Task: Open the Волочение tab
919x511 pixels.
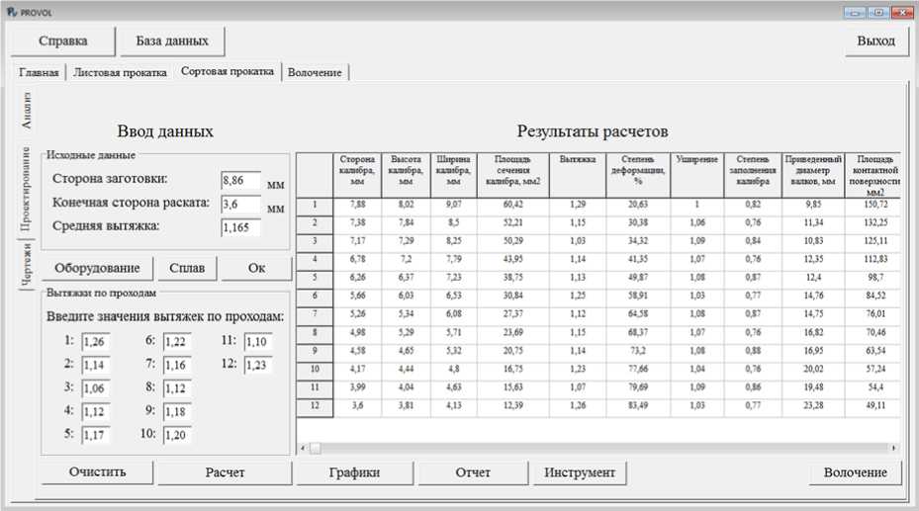Action: click(x=315, y=72)
